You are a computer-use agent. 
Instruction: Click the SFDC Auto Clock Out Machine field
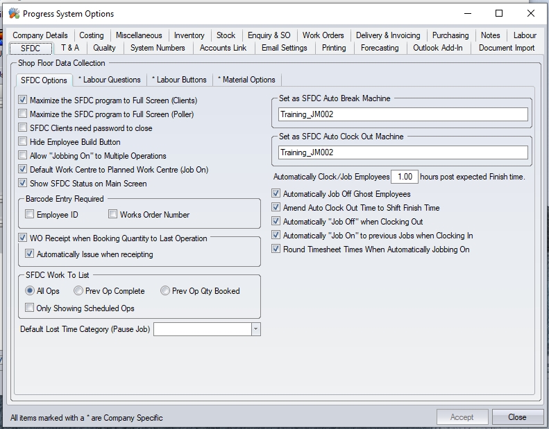(x=403, y=152)
